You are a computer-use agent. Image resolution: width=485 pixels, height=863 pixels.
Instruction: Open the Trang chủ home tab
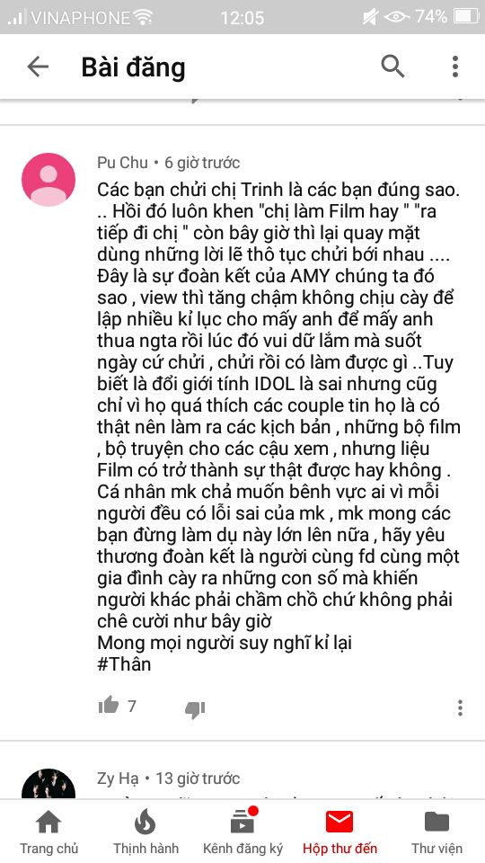[48, 832]
